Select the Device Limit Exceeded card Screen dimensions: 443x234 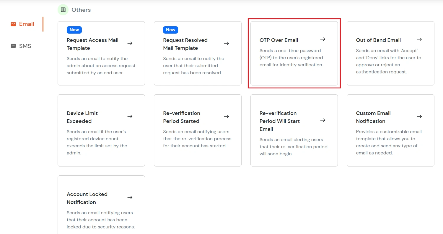[x=101, y=130]
